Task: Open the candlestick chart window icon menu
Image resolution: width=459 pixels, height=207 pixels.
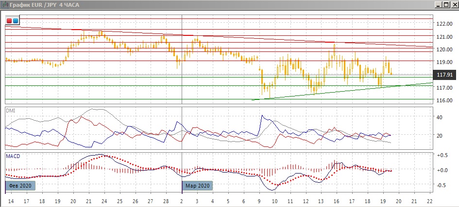Action: pos(5,5)
